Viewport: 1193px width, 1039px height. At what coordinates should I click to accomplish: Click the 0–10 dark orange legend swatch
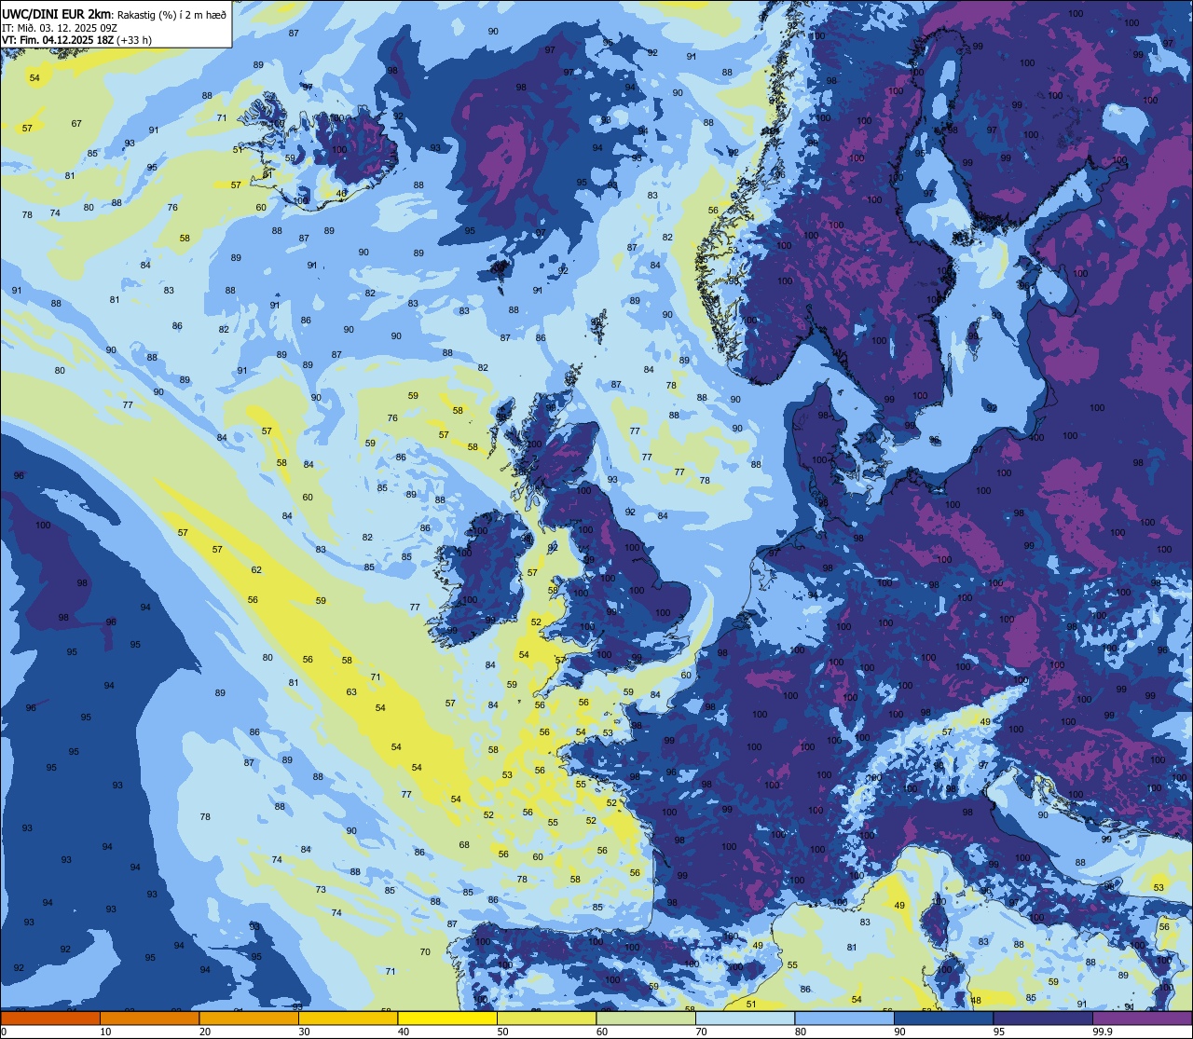[x=50, y=1018]
